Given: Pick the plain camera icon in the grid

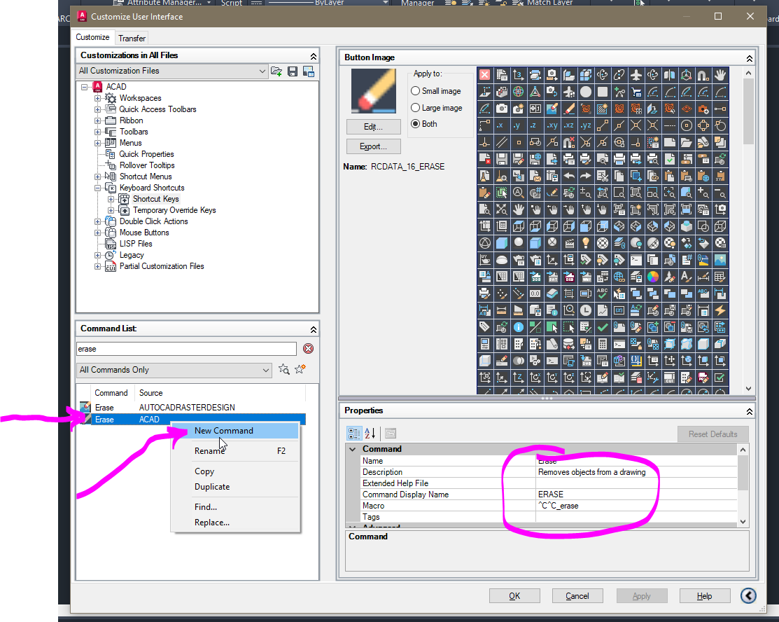Looking at the screenshot, I should point(502,109).
